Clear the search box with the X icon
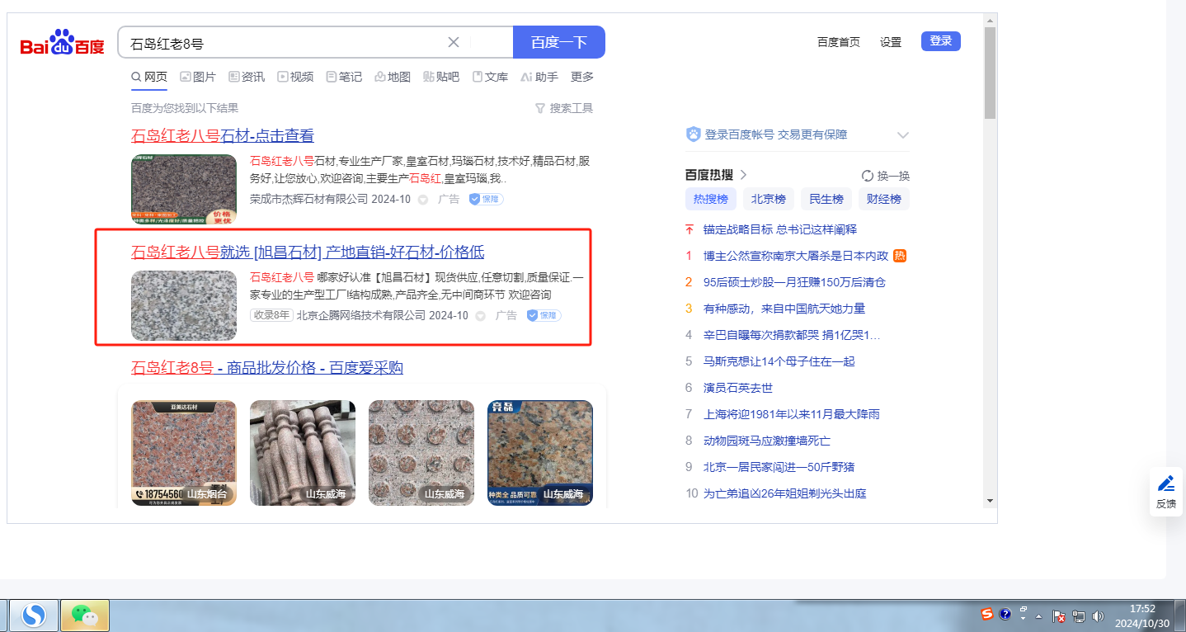 click(x=453, y=42)
